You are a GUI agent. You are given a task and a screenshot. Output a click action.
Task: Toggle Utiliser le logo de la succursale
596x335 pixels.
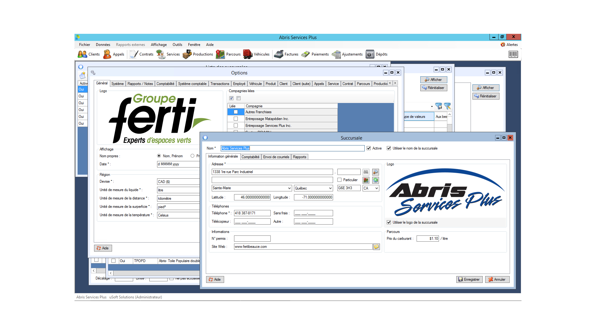click(x=389, y=222)
